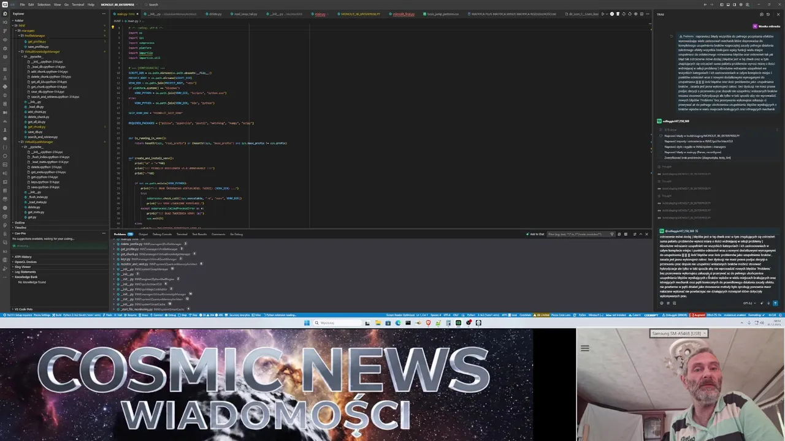This screenshot has height=441, width=785.
Task: Send the chat message with the blue arrow
Action: (775, 303)
